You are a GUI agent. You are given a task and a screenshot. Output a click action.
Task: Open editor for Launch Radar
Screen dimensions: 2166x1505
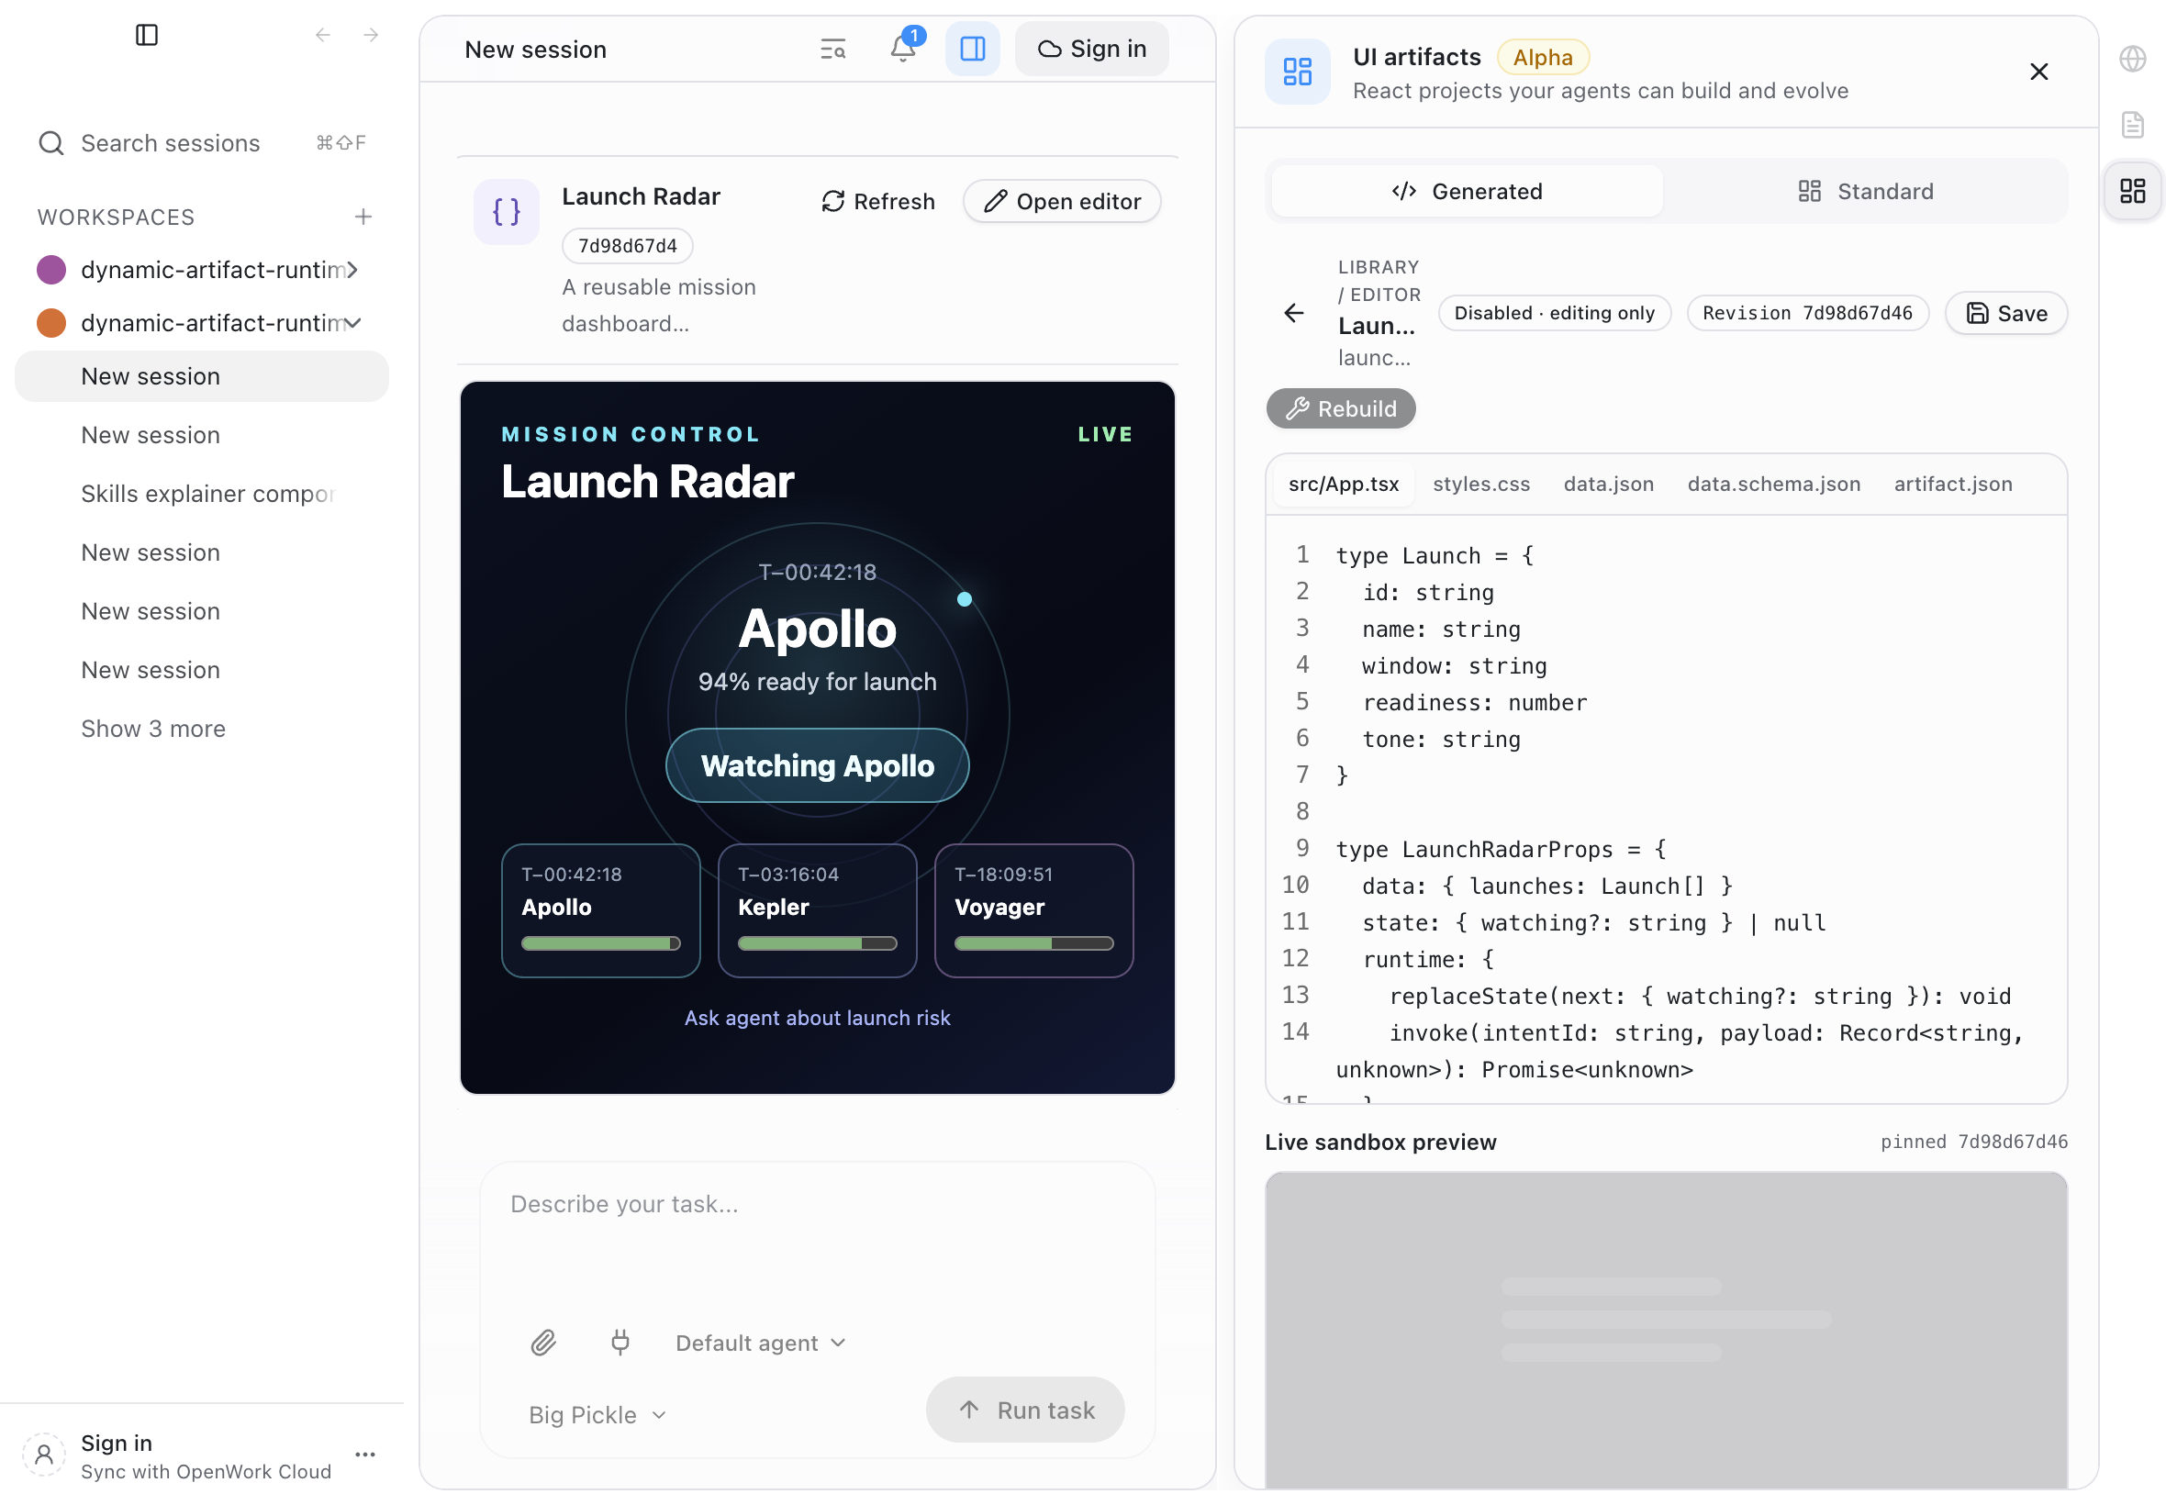1062,201
